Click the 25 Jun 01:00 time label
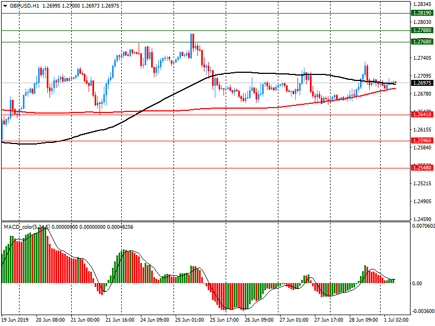 (189, 320)
